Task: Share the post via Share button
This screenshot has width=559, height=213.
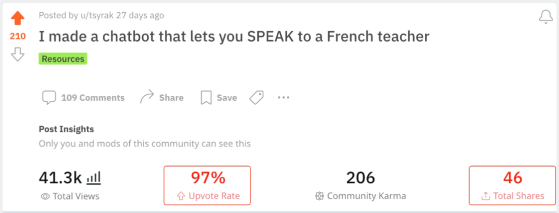Action: (x=162, y=97)
